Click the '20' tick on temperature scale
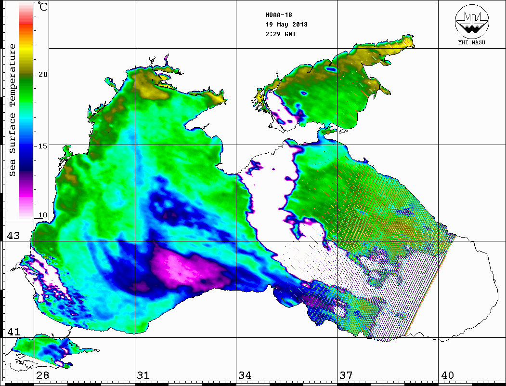This screenshot has width=506, height=386. (43, 74)
